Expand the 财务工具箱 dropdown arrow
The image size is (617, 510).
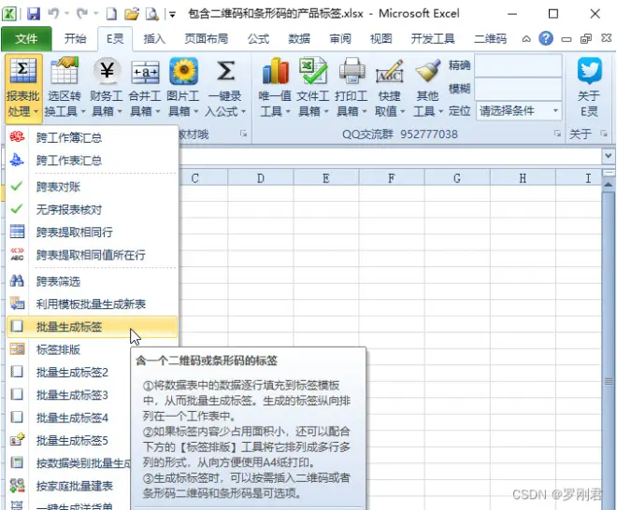(x=120, y=112)
